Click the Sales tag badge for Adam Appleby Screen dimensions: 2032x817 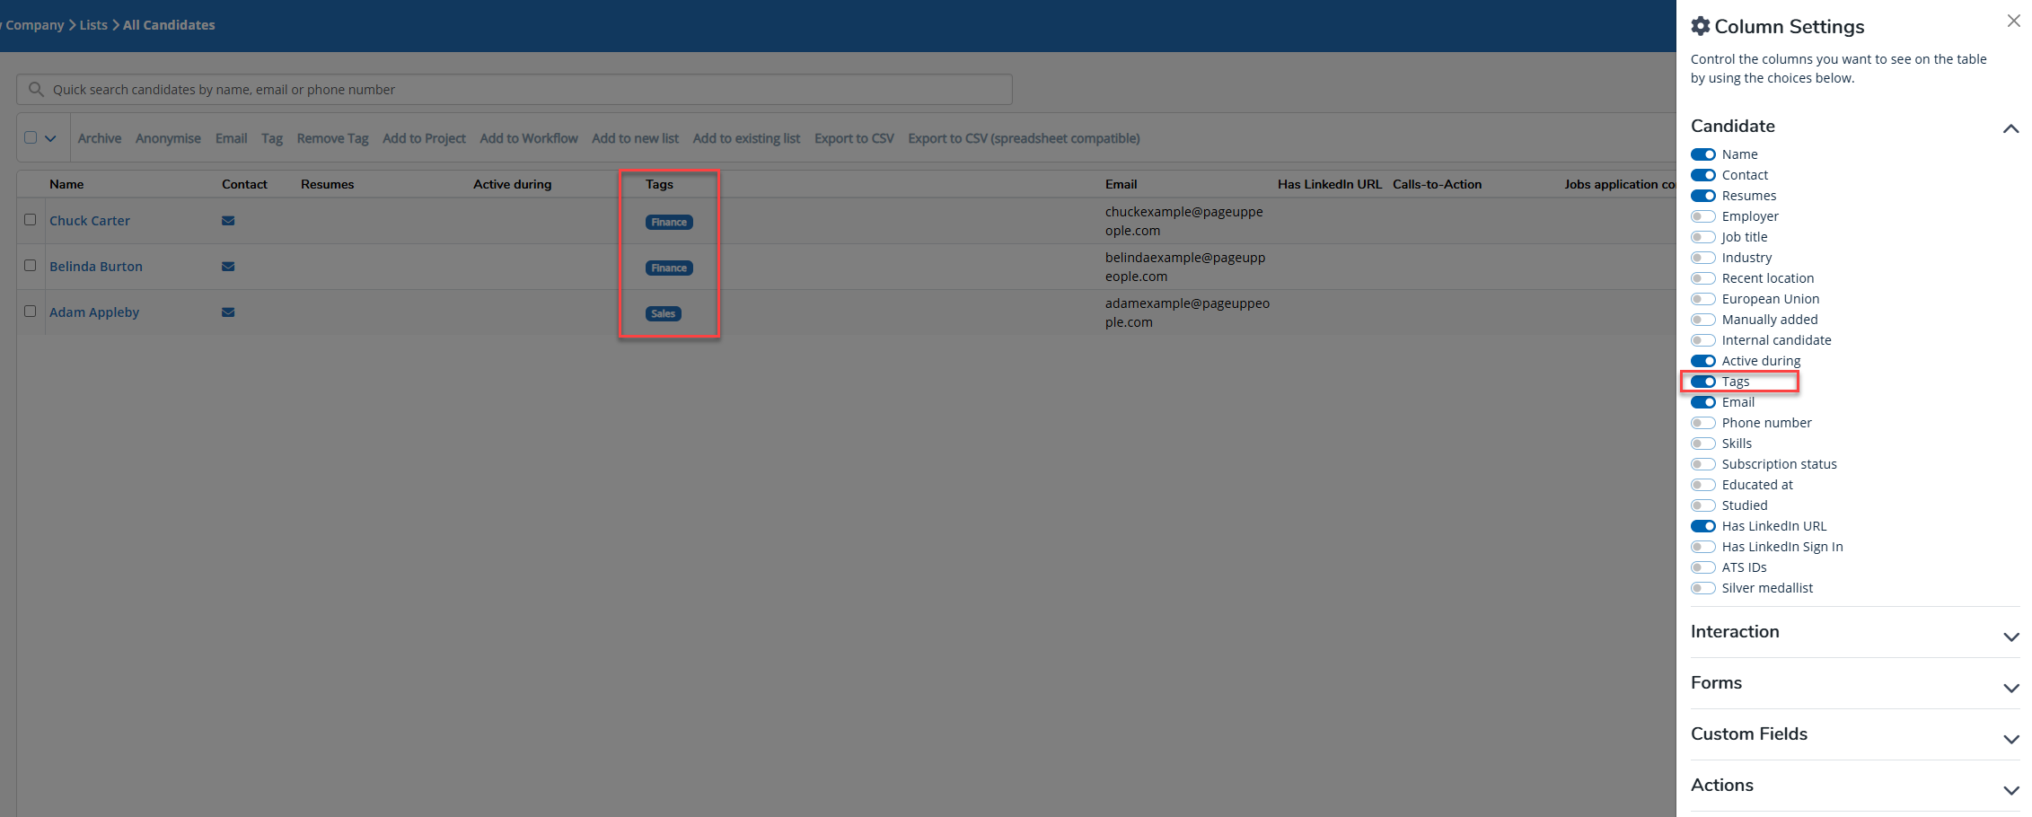tap(663, 314)
